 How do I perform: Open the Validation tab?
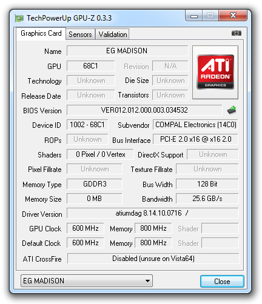[113, 35]
